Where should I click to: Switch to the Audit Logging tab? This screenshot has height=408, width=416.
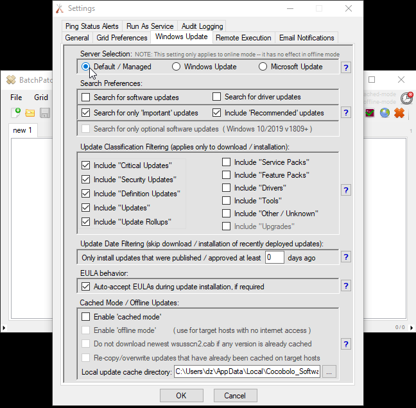(x=202, y=26)
